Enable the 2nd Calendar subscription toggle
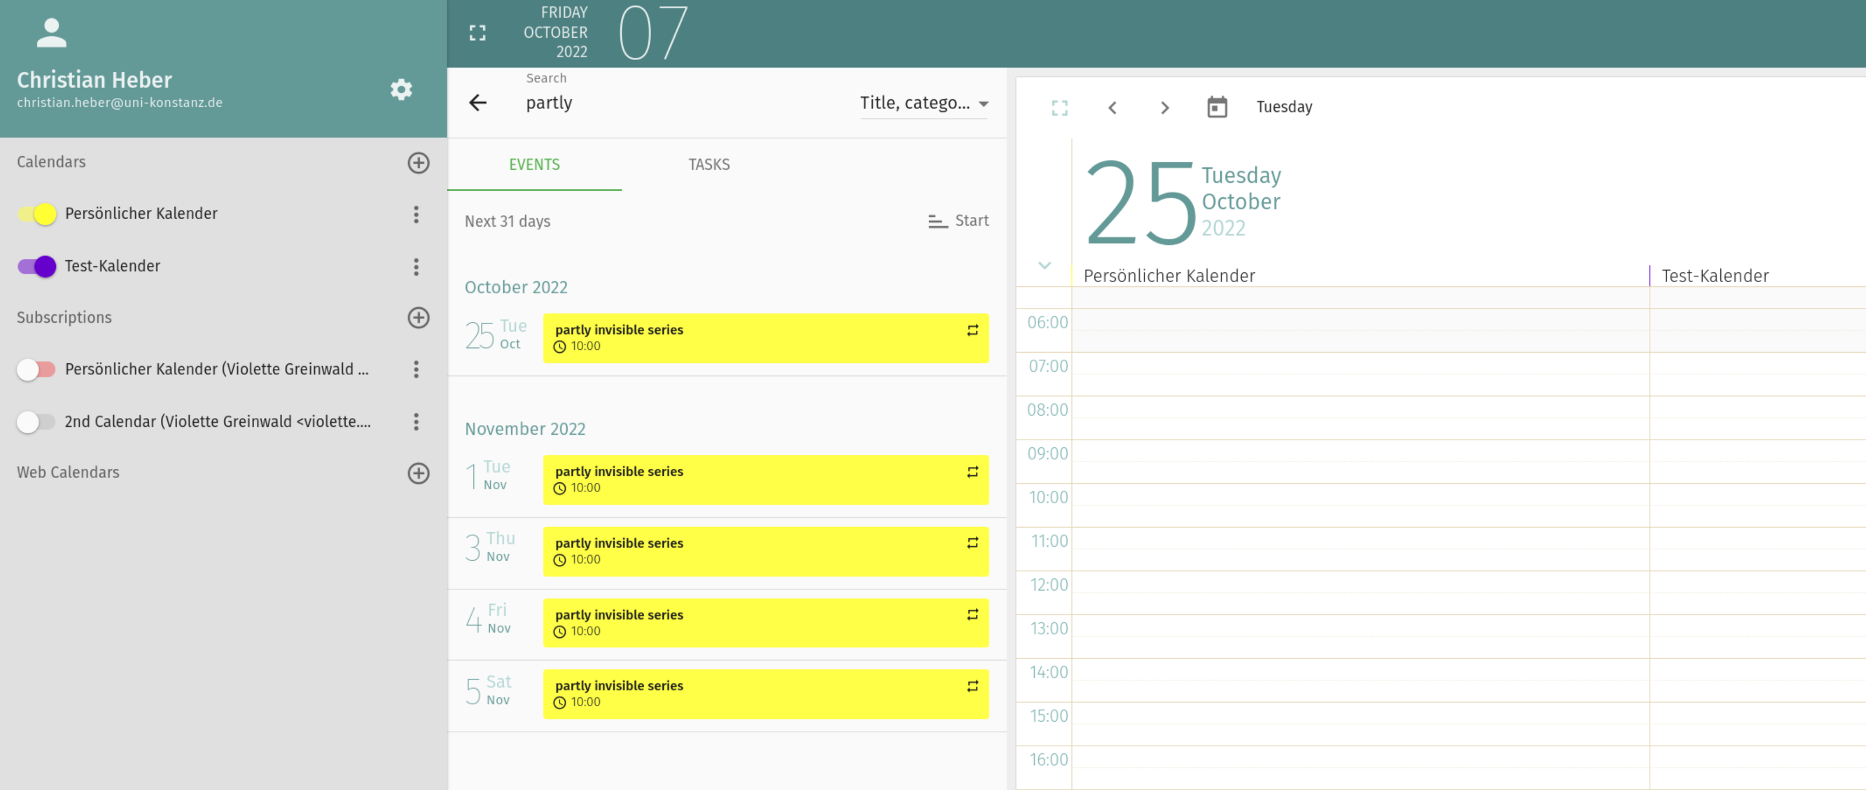The image size is (1866, 790). click(x=36, y=421)
